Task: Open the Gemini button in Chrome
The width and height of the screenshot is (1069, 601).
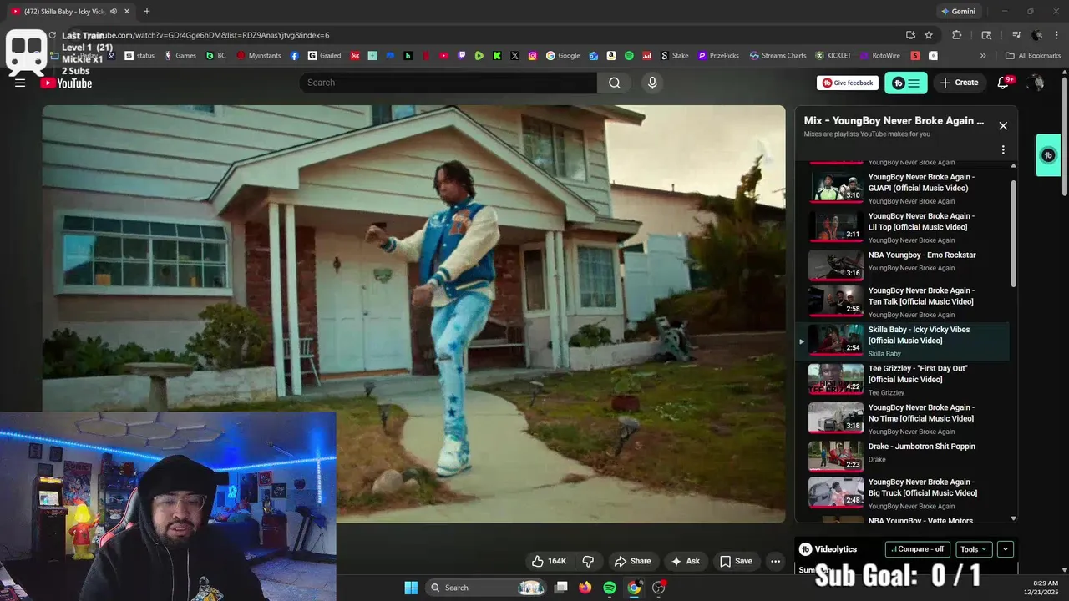Action: 958,12
